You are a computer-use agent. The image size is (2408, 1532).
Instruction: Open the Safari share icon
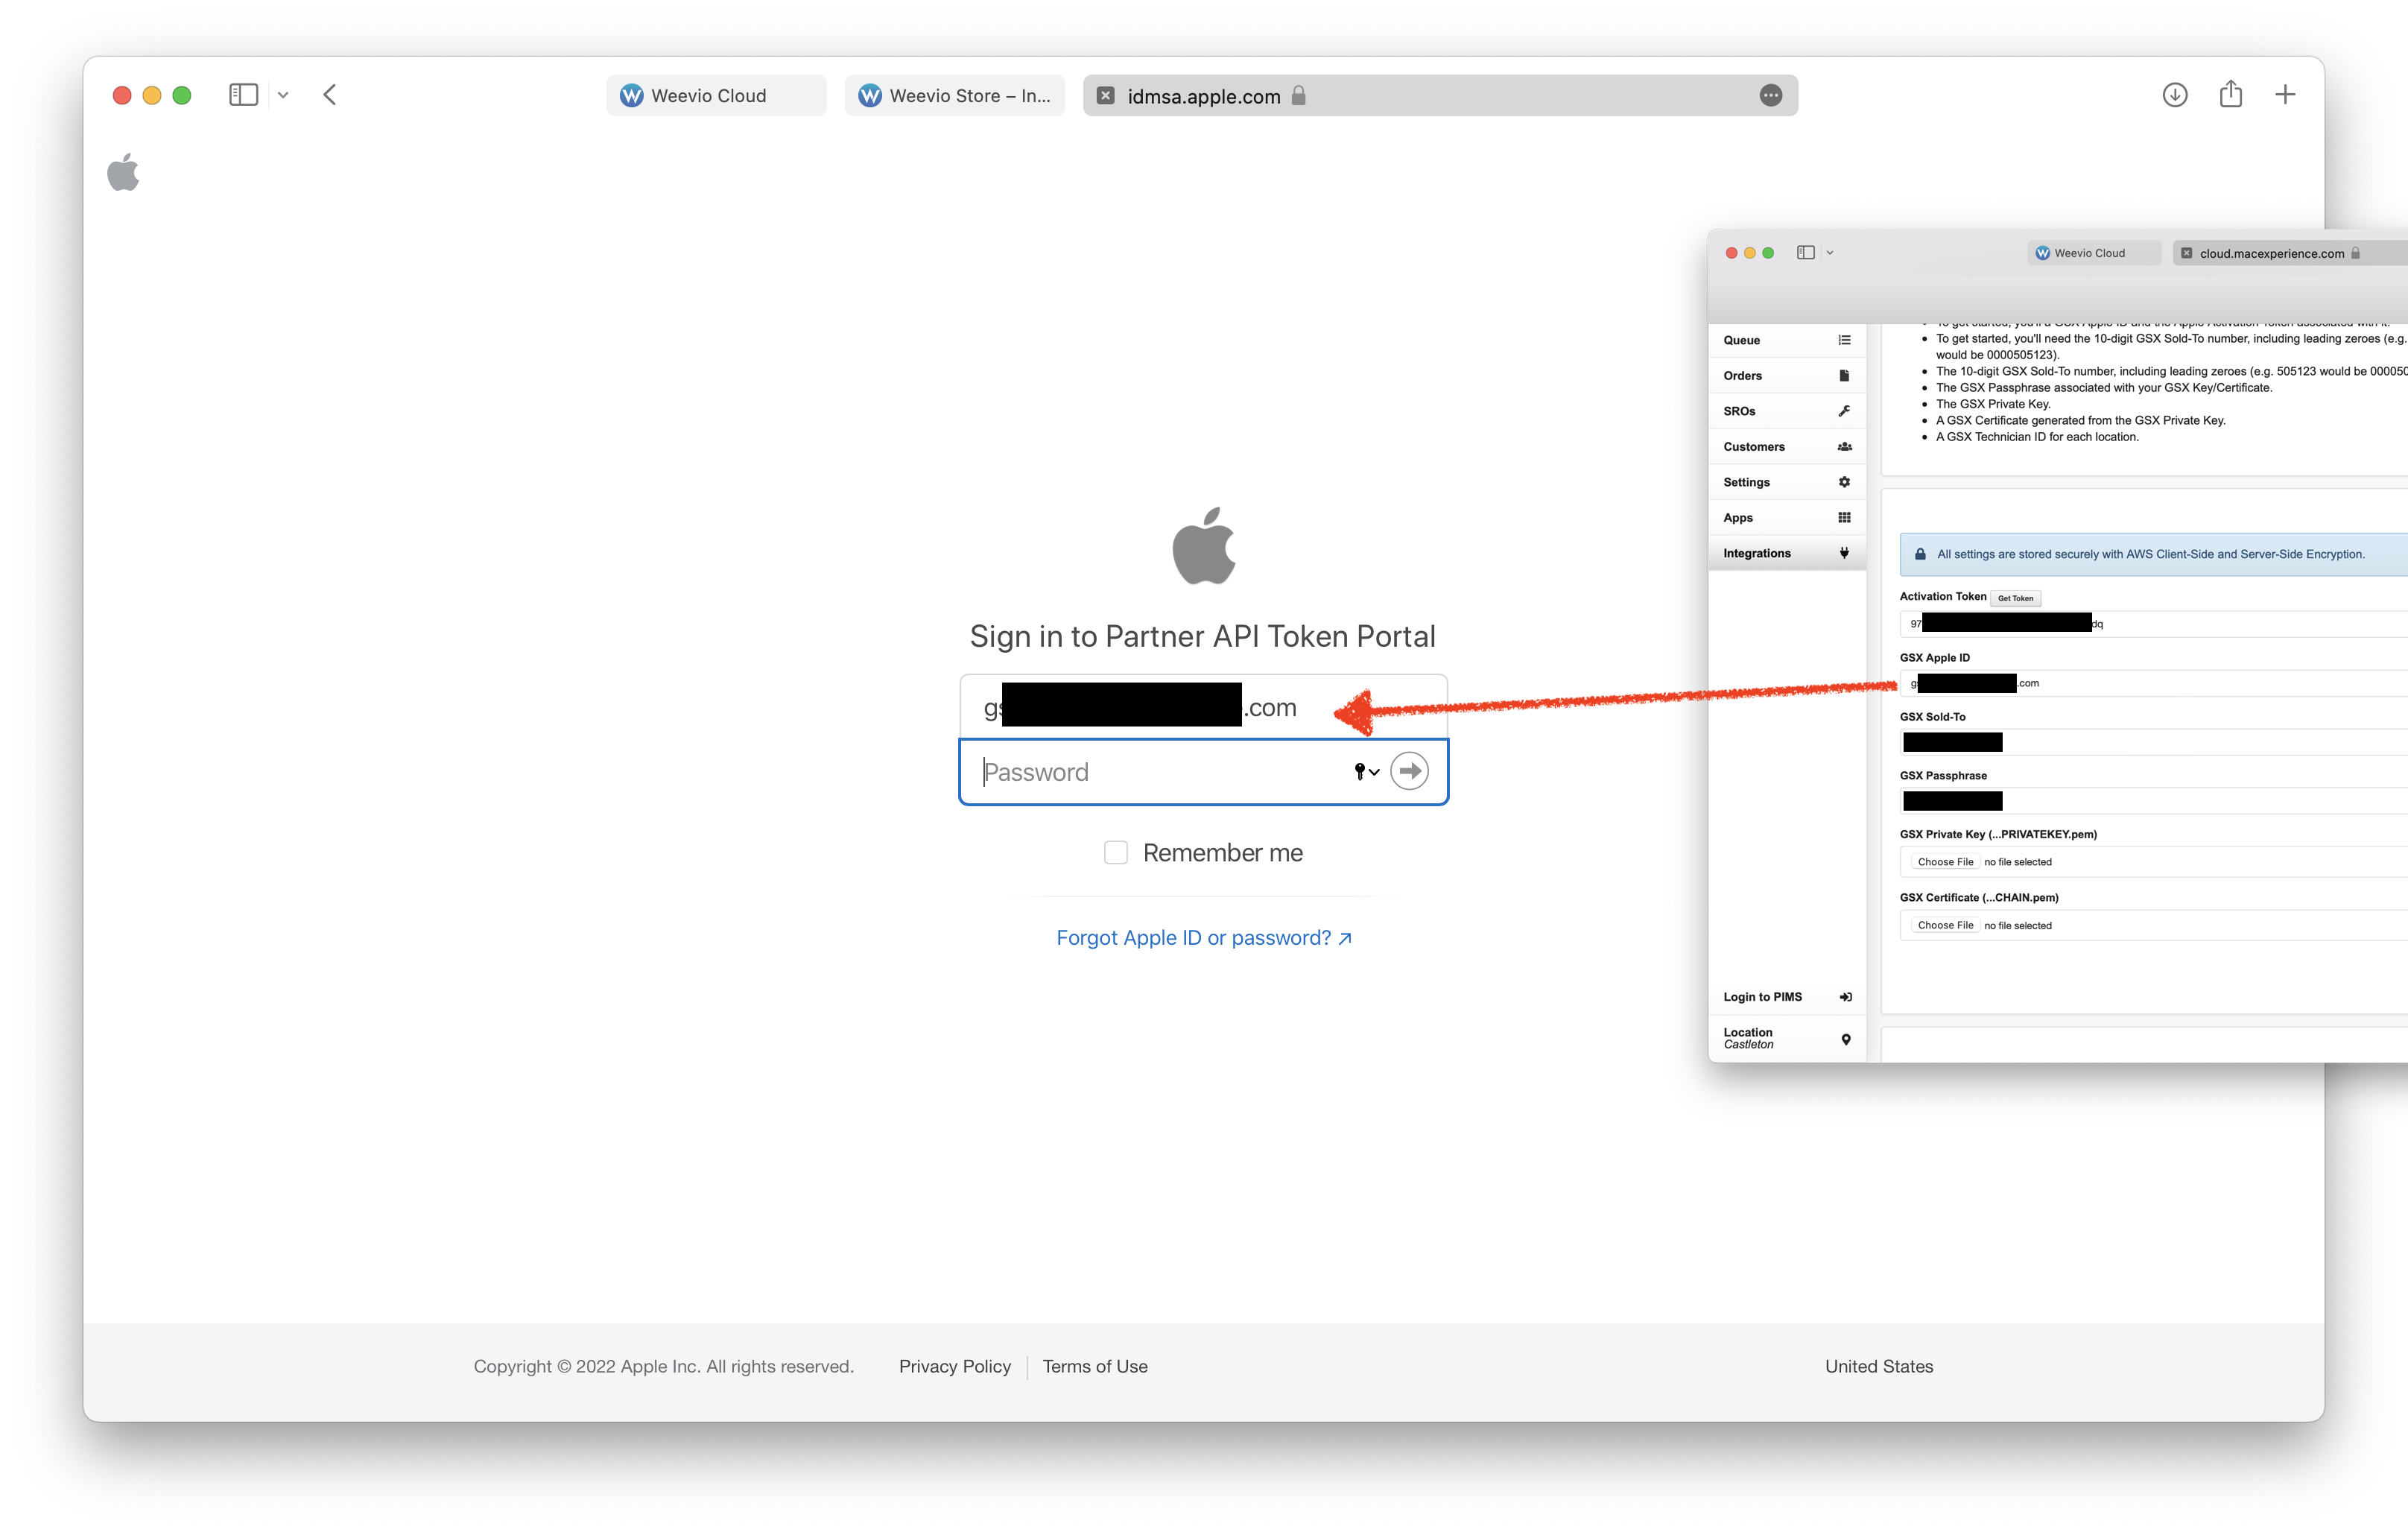click(x=2230, y=95)
